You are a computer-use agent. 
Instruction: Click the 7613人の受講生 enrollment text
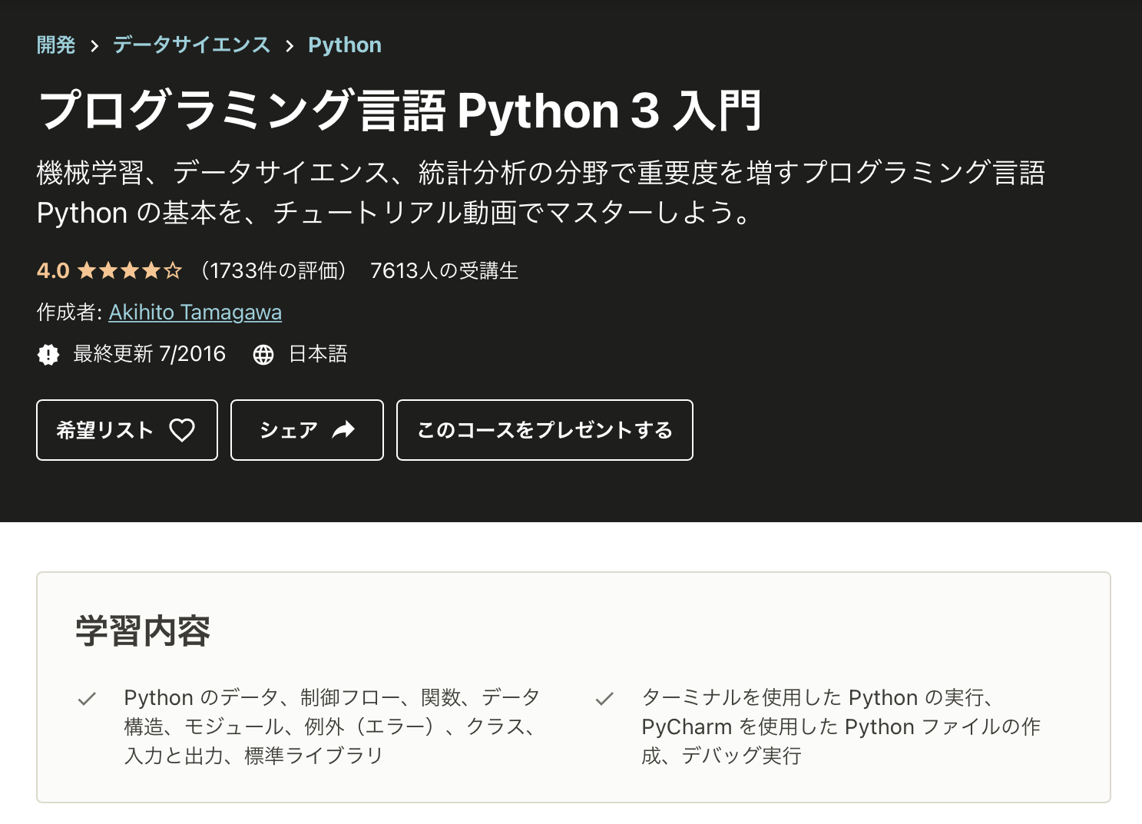point(444,271)
